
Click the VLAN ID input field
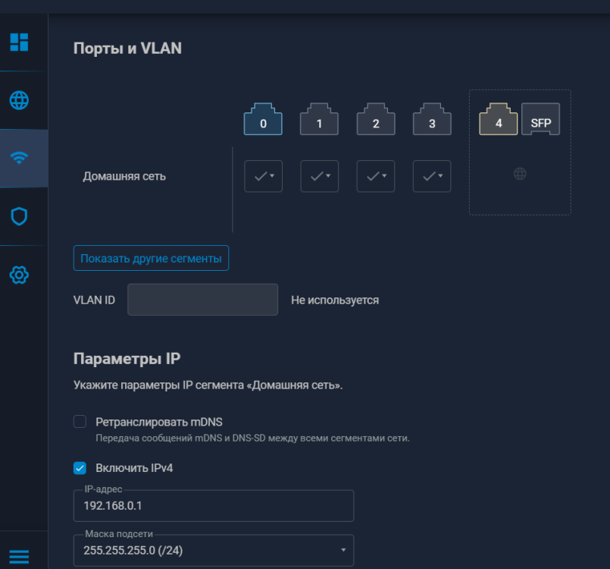(x=202, y=300)
